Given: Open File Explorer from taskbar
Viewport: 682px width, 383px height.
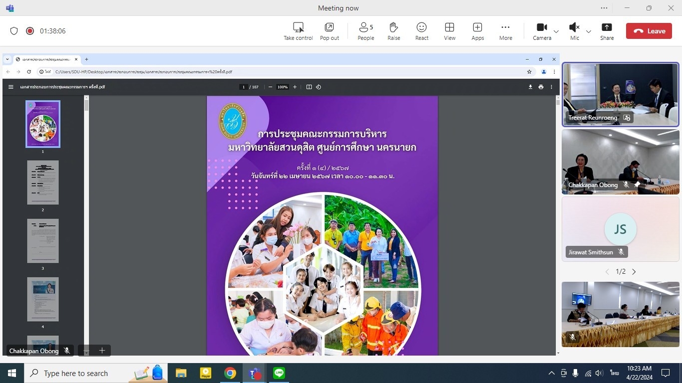Looking at the screenshot, I should click(x=181, y=373).
